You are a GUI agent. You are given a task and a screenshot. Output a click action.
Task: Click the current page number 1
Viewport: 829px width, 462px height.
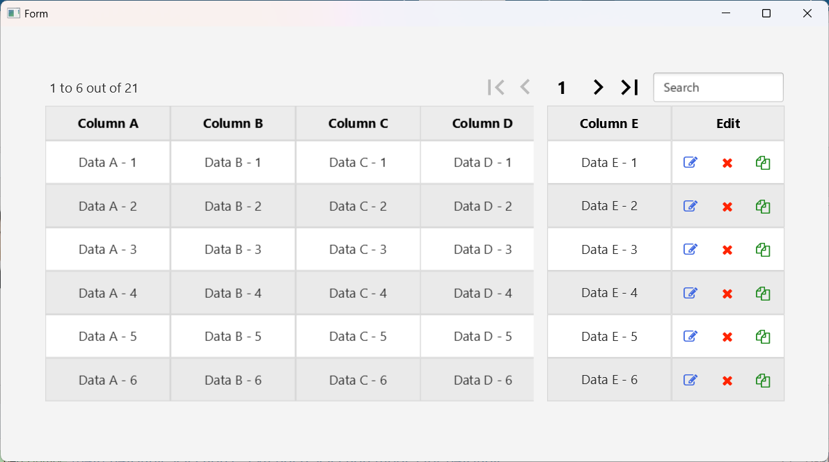point(562,88)
